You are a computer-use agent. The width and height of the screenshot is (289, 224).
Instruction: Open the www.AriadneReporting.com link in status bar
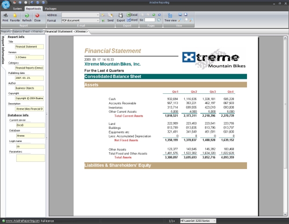coord(22,220)
